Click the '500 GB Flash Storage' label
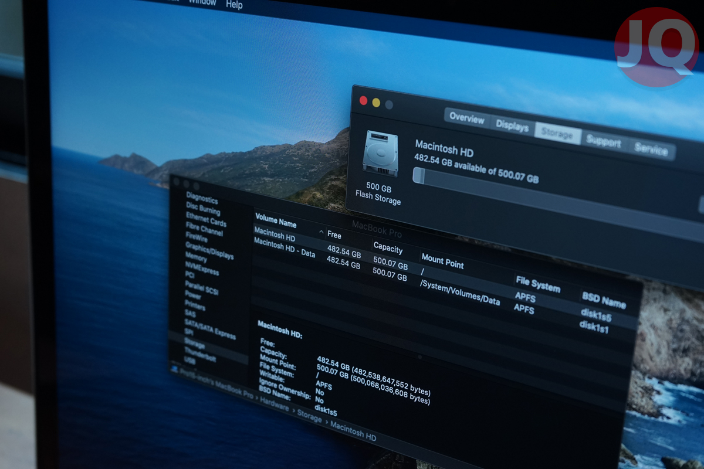This screenshot has height=469, width=704. [379, 193]
